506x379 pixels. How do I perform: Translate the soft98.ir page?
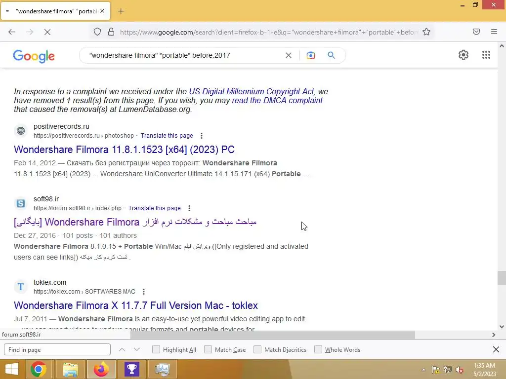(155, 208)
